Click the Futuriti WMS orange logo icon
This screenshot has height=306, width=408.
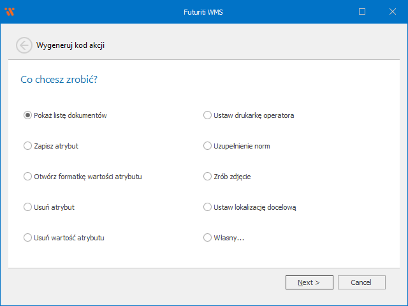tap(10, 11)
